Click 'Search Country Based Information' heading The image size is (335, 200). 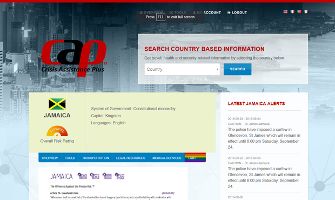[x=204, y=49]
